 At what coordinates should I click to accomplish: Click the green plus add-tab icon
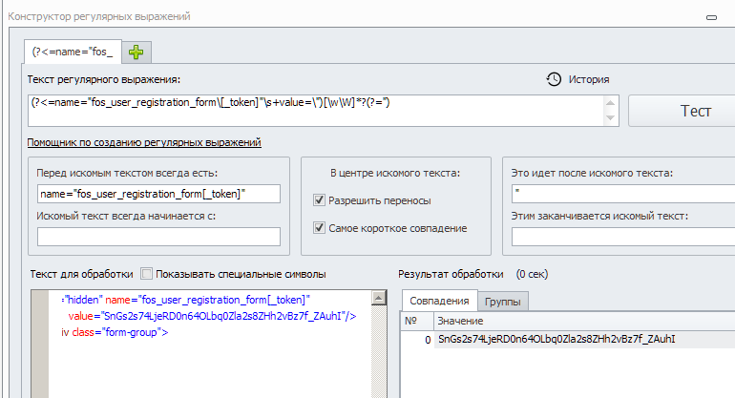tap(135, 52)
